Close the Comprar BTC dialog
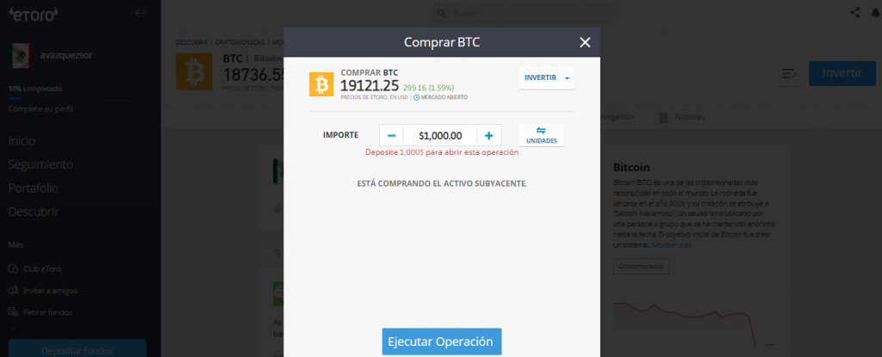The image size is (882, 357). [585, 42]
